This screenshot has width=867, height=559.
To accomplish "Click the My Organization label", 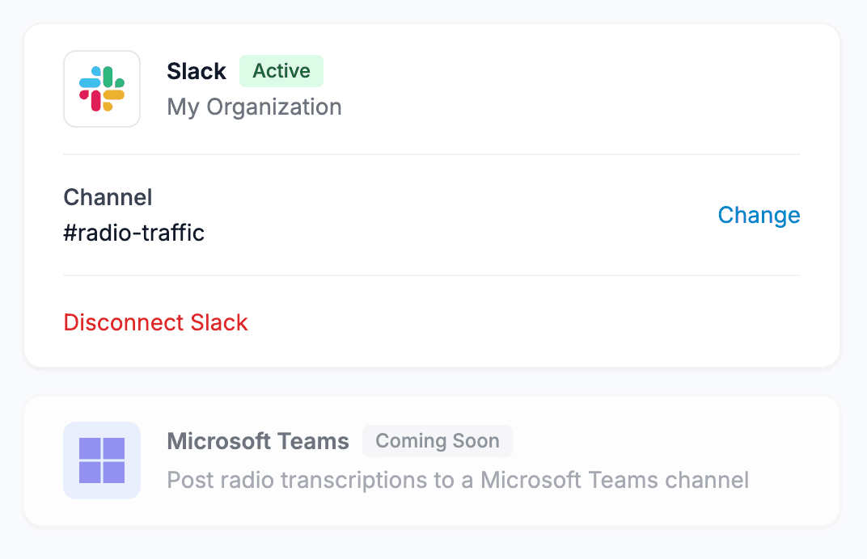I will (253, 106).
